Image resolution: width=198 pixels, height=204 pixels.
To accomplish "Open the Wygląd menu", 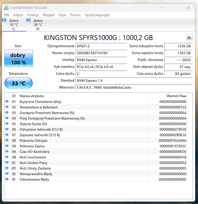I will [49, 15].
